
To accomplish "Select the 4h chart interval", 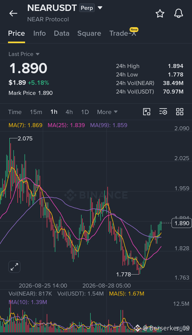I will tap(69, 112).
